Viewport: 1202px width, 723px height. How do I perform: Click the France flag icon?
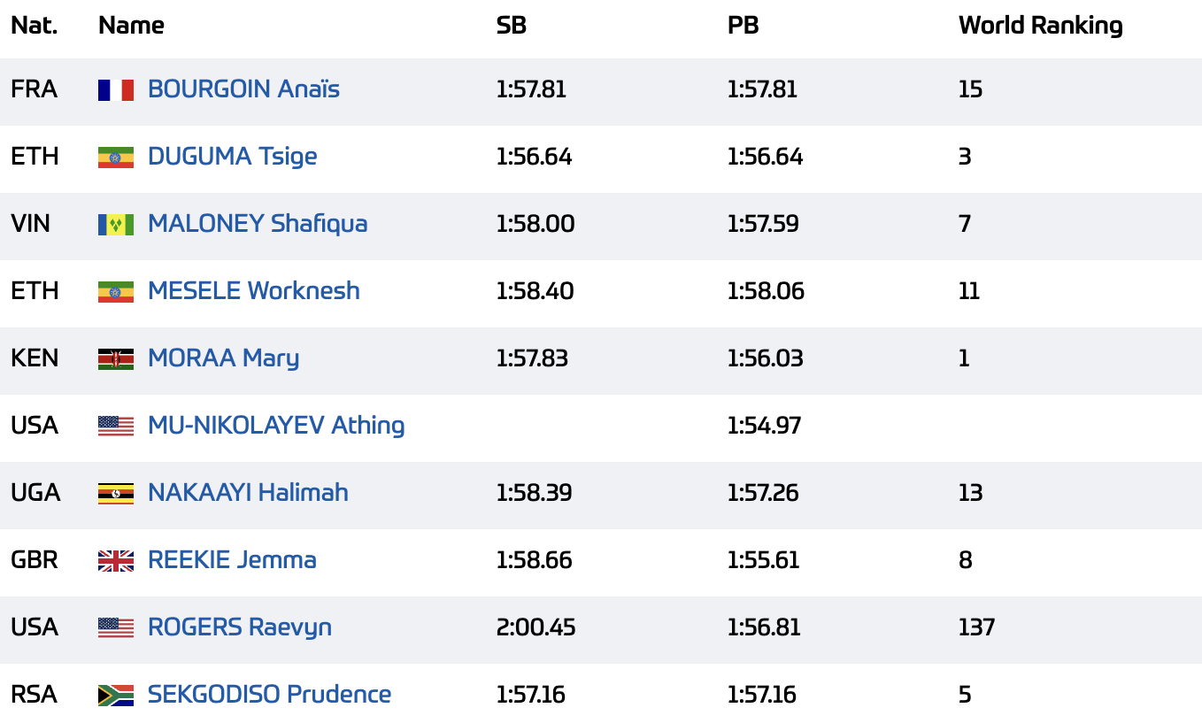pos(116,89)
